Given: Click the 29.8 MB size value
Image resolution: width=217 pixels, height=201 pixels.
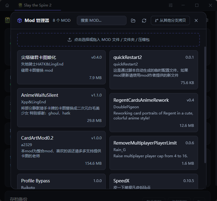Looking at the screenshot, I should tap(94, 121).
